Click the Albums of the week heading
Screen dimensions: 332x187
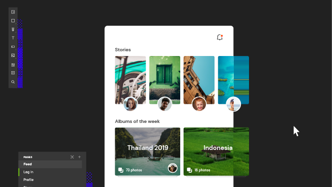click(137, 122)
